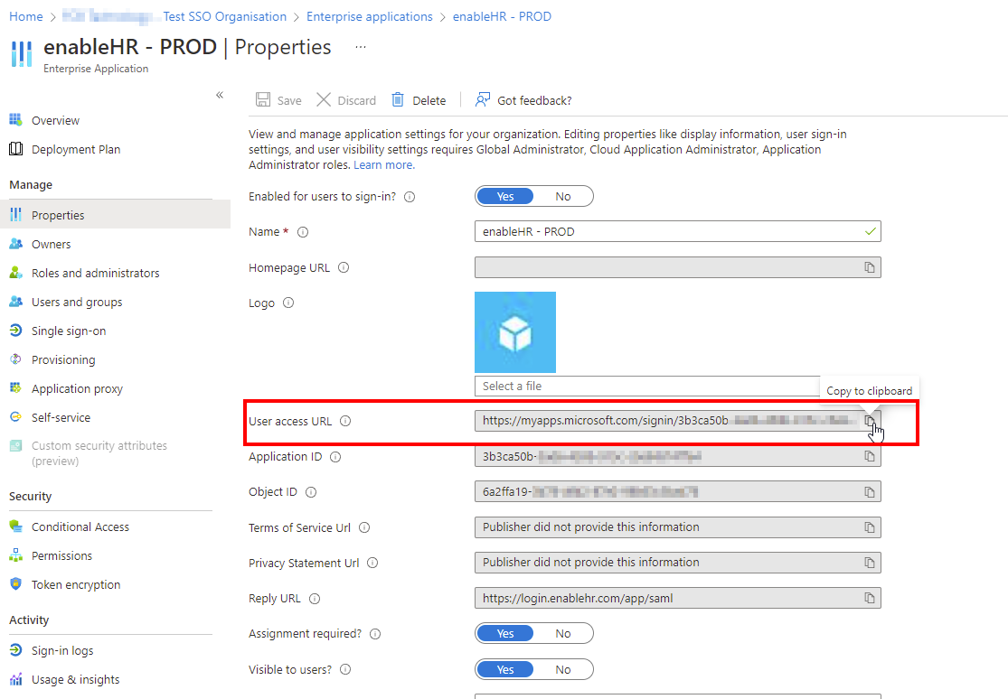1008x699 pixels.
Task: Delete the enterprise application
Action: coord(419,100)
